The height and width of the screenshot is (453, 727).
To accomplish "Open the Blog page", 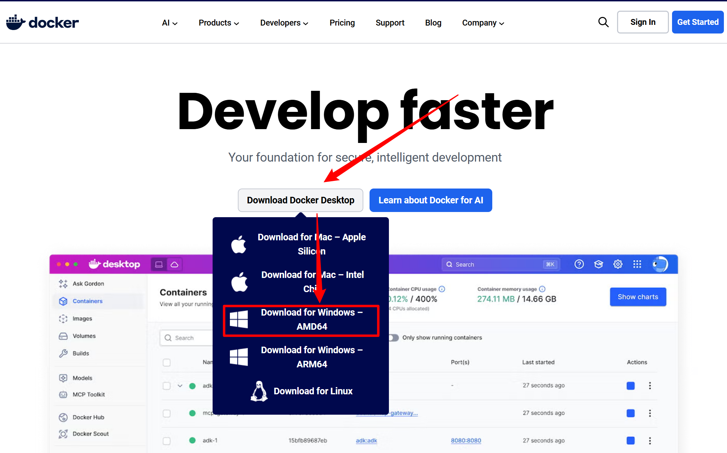I will pyautogui.click(x=433, y=23).
